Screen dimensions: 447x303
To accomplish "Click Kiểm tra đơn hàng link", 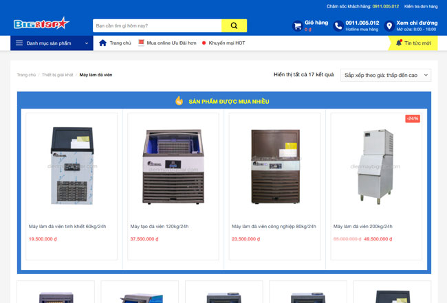I will pyautogui.click(x=420, y=6).
